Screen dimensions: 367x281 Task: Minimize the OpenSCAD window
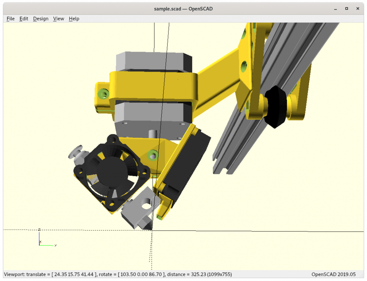335,9
